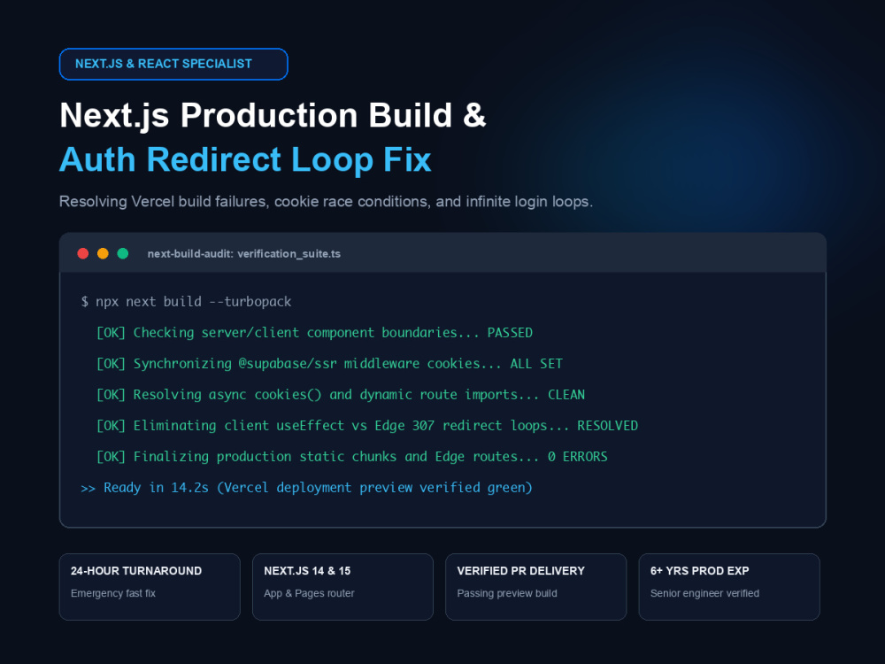
Task: Select the NEXT.JS 14 & 15 card
Action: click(x=342, y=587)
